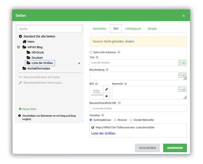
Task: Click the pencil edit icon for Bild
Action: point(107,89)
